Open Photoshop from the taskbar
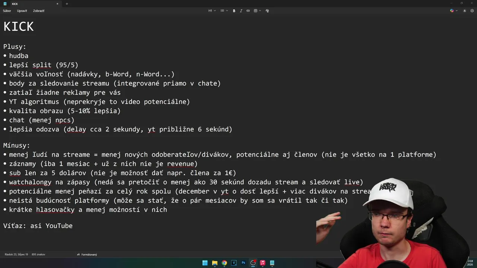The width and height of the screenshot is (477, 268). click(243, 263)
